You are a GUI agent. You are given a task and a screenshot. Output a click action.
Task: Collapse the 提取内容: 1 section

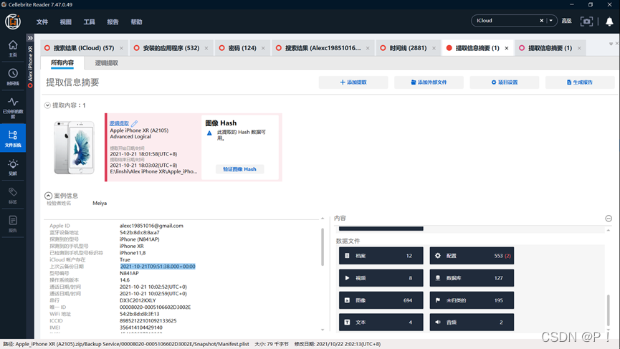coord(47,105)
